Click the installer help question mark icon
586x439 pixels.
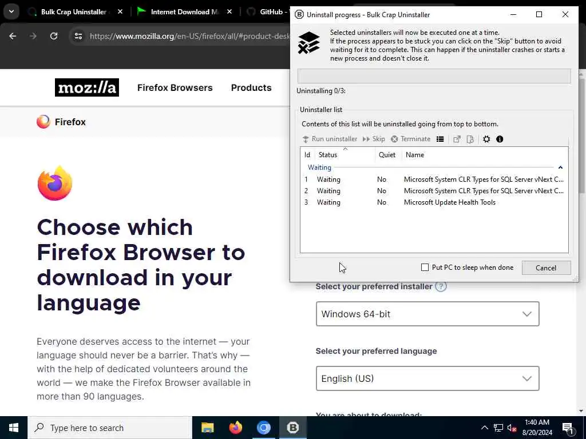441,286
